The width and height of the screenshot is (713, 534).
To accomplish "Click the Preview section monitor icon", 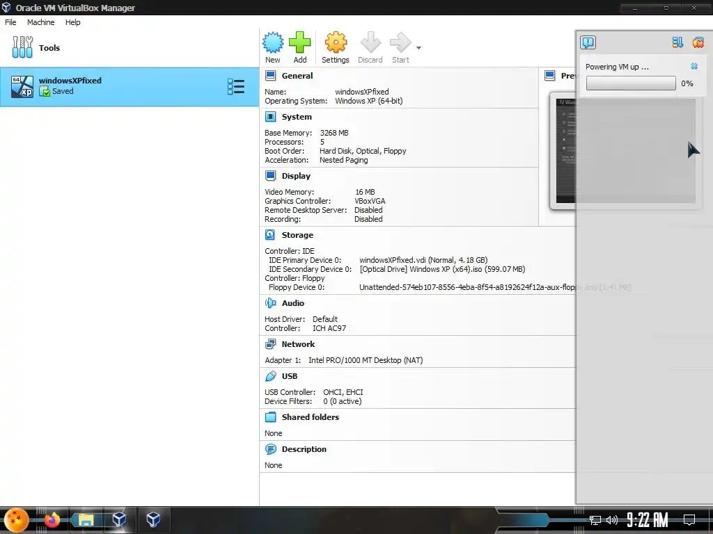I will click(x=550, y=75).
